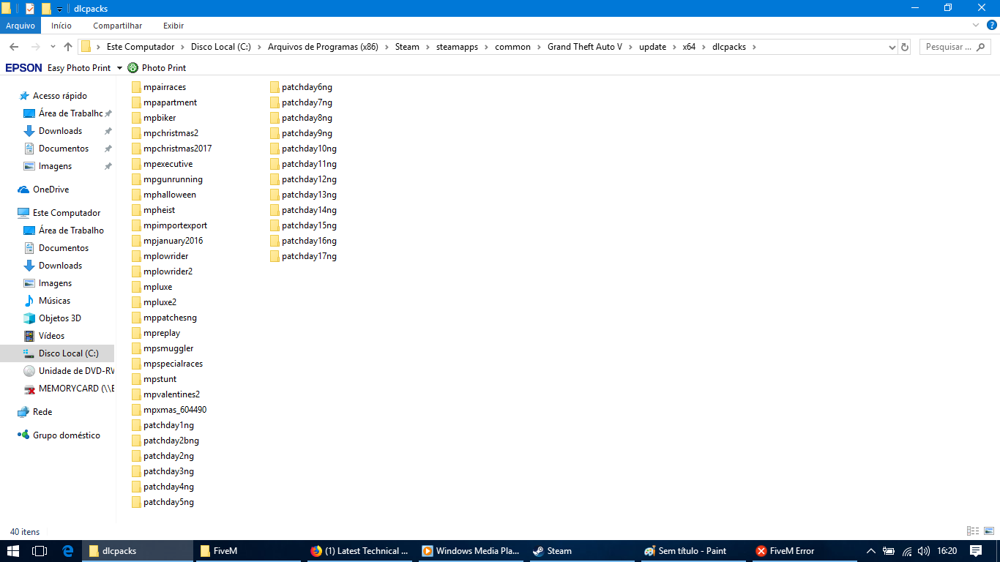Open Músicas under Este Computador
Screen dimensions: 1000x562
(x=54, y=301)
